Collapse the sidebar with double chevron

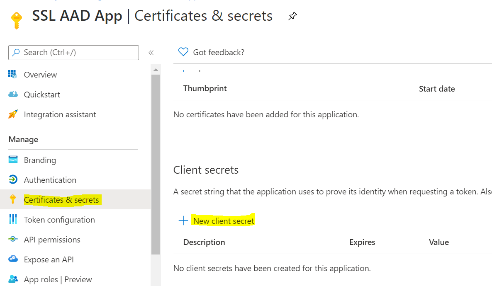pos(151,52)
